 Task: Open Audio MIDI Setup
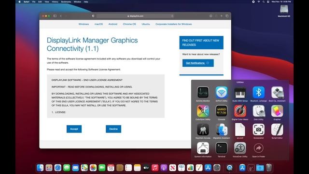point(240,92)
